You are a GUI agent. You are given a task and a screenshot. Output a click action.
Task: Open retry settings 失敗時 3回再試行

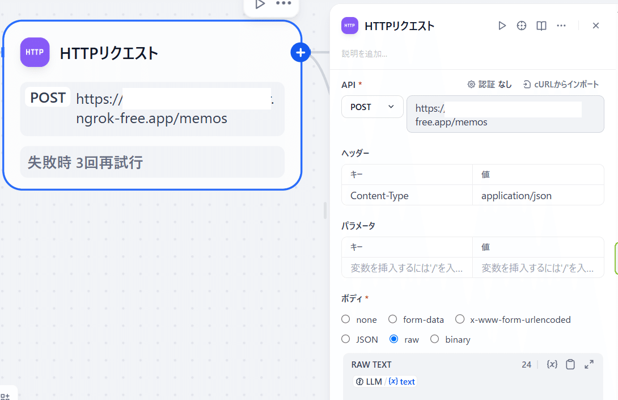152,162
